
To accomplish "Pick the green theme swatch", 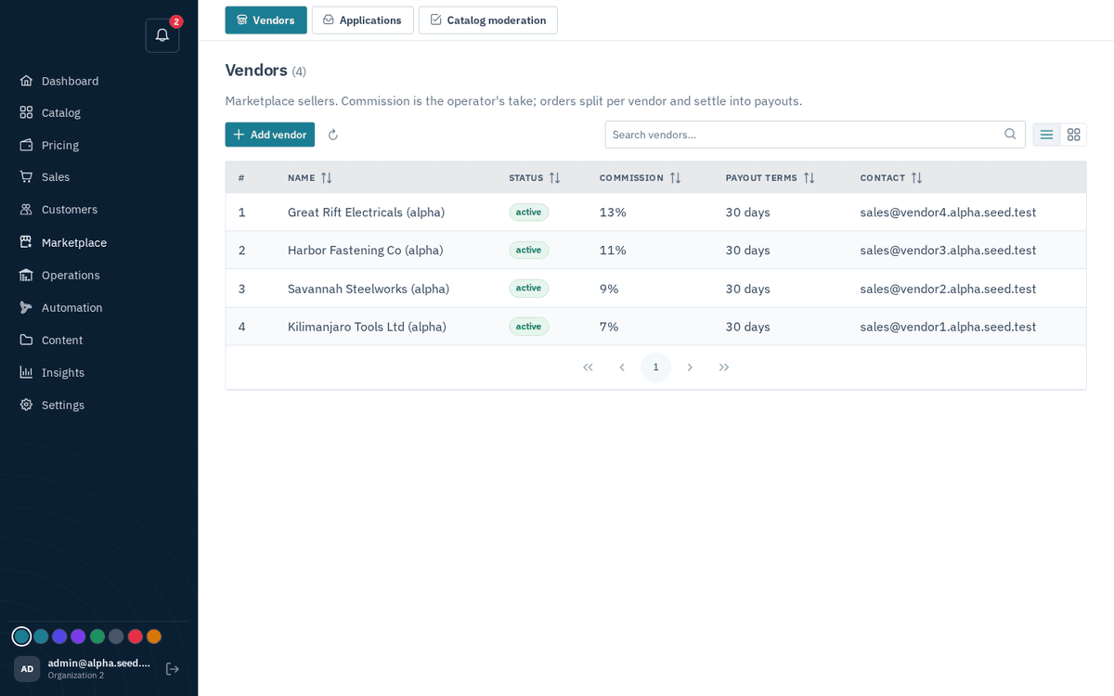I will (97, 637).
